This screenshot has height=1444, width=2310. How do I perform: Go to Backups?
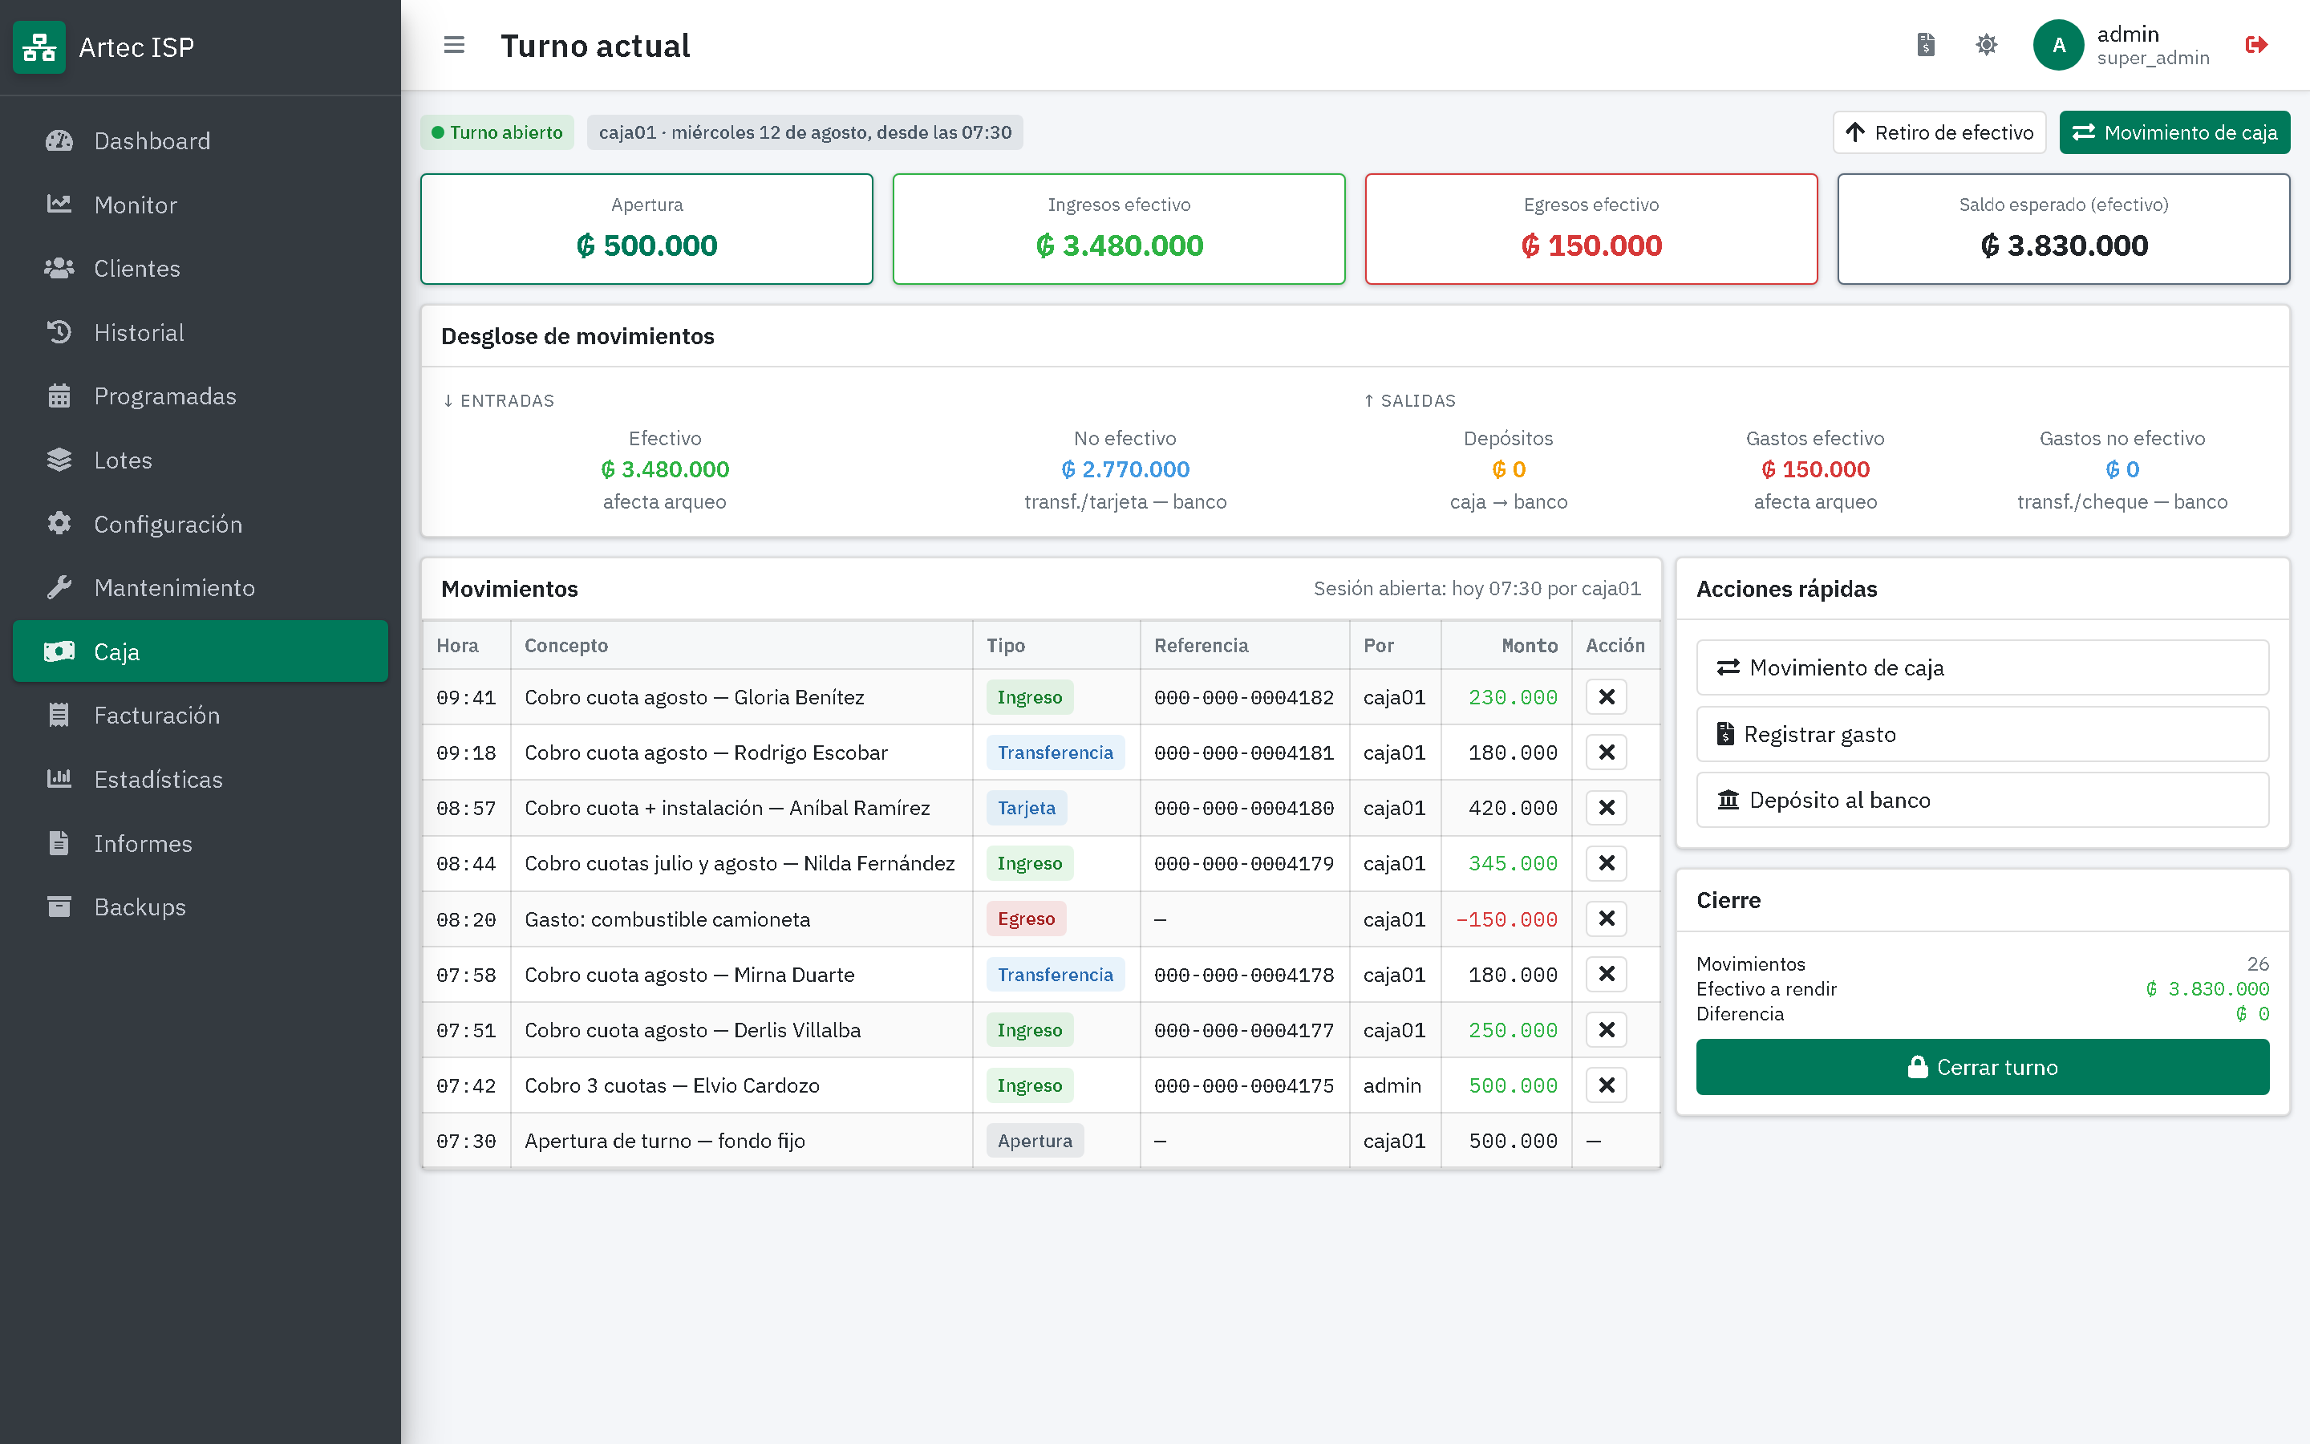click(201, 907)
